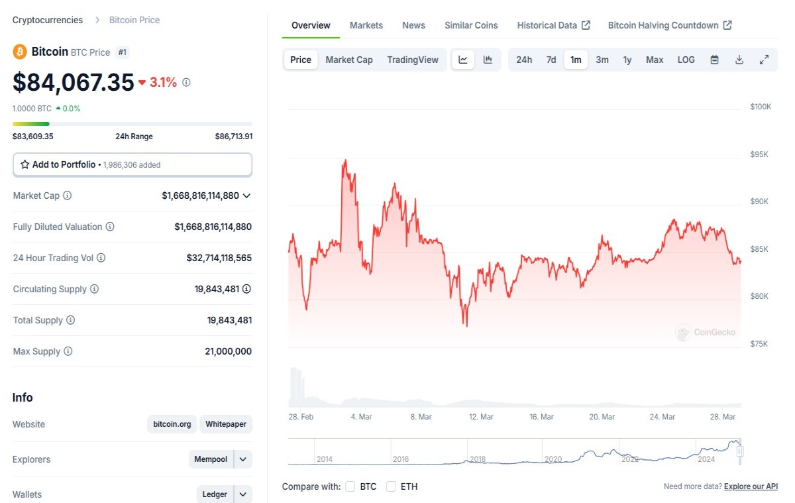Click info icon beside Circulating Supply value
The image size is (795, 503).
pos(247,289)
